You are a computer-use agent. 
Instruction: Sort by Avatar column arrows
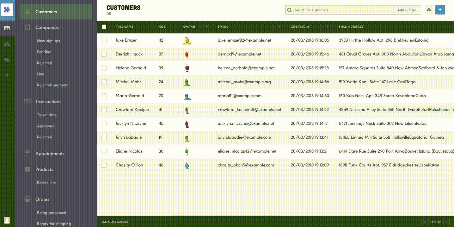[200, 27]
